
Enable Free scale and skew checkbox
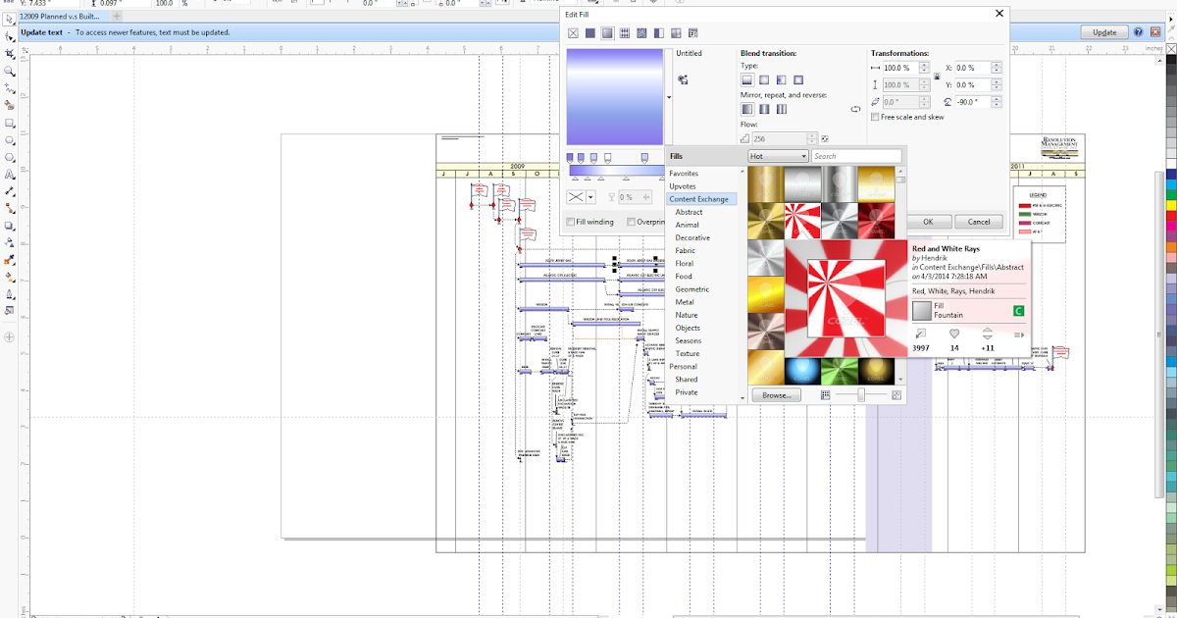pyautogui.click(x=875, y=117)
